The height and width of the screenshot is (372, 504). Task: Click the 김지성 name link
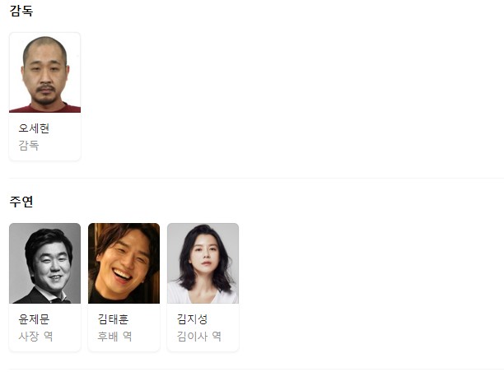pyautogui.click(x=192, y=319)
